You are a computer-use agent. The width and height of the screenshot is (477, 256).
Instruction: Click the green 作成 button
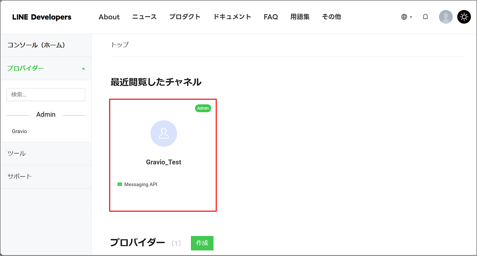pyautogui.click(x=202, y=243)
